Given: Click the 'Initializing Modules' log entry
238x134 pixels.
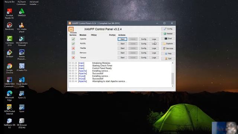Looking at the screenshot, I should (x=90, y=63).
